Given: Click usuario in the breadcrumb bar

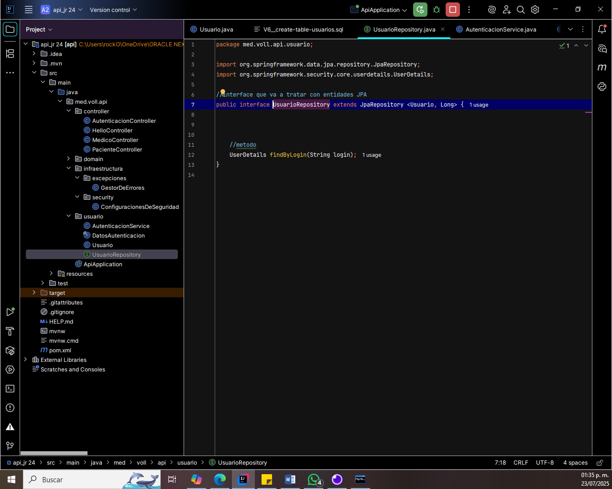Looking at the screenshot, I should 187,463.
